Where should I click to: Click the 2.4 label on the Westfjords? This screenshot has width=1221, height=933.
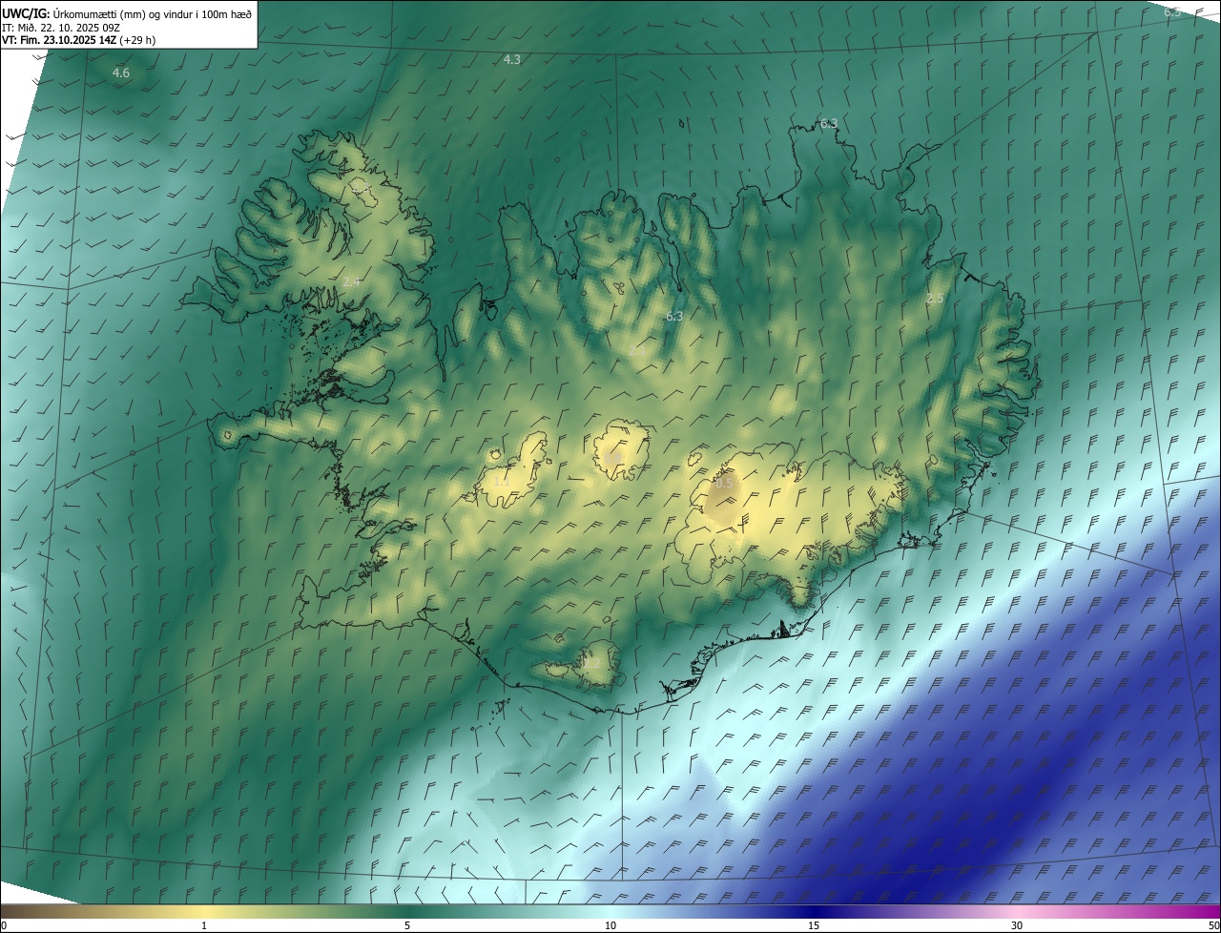(351, 282)
